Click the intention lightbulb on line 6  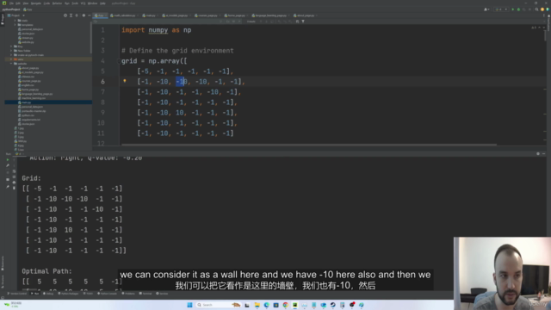(x=124, y=81)
